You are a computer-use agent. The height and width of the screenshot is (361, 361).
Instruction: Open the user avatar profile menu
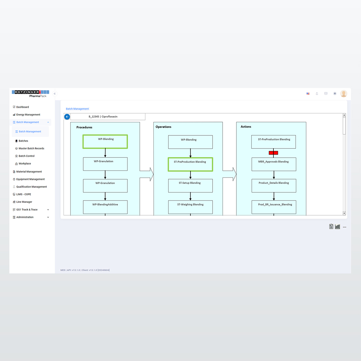pyautogui.click(x=344, y=94)
